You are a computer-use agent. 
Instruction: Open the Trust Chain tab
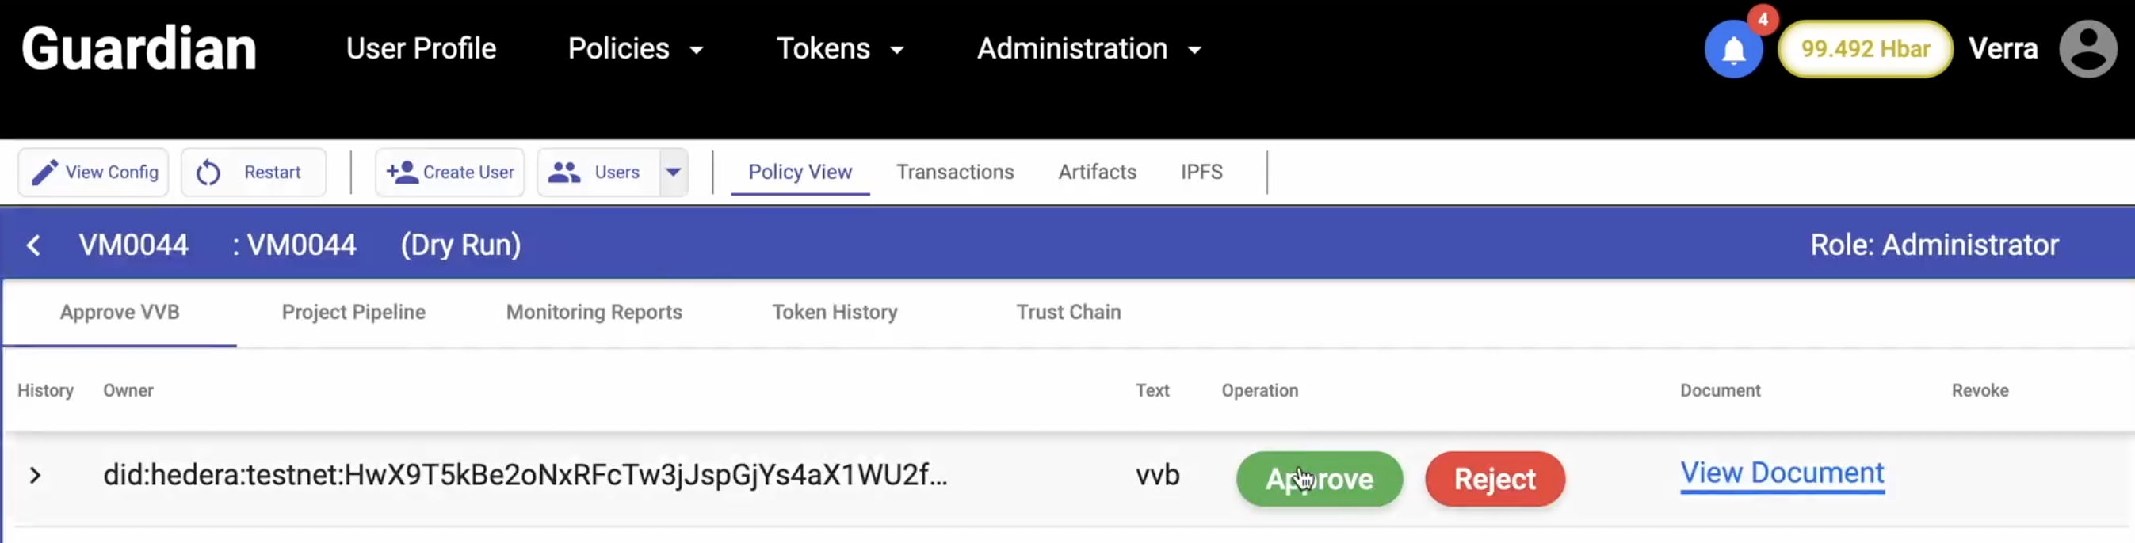(1068, 312)
